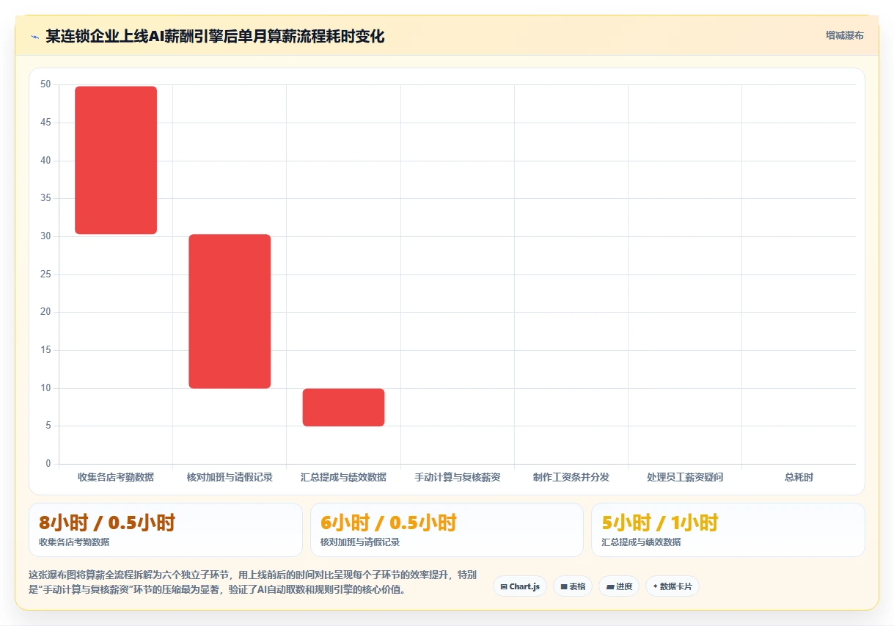Click x-axis label 汇总提成与绩效数据
This screenshot has height=626, width=894.
coord(343,477)
